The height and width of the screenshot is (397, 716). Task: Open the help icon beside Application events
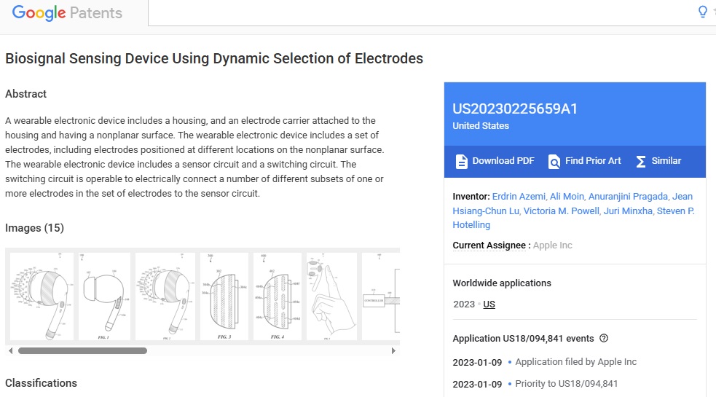point(604,339)
